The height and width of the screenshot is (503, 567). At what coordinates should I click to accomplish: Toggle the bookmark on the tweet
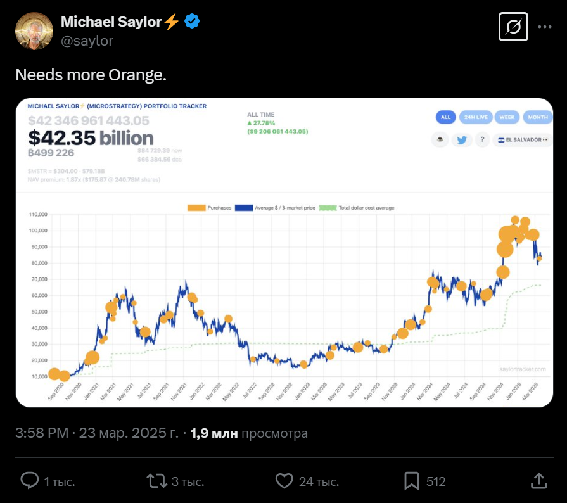[412, 481]
